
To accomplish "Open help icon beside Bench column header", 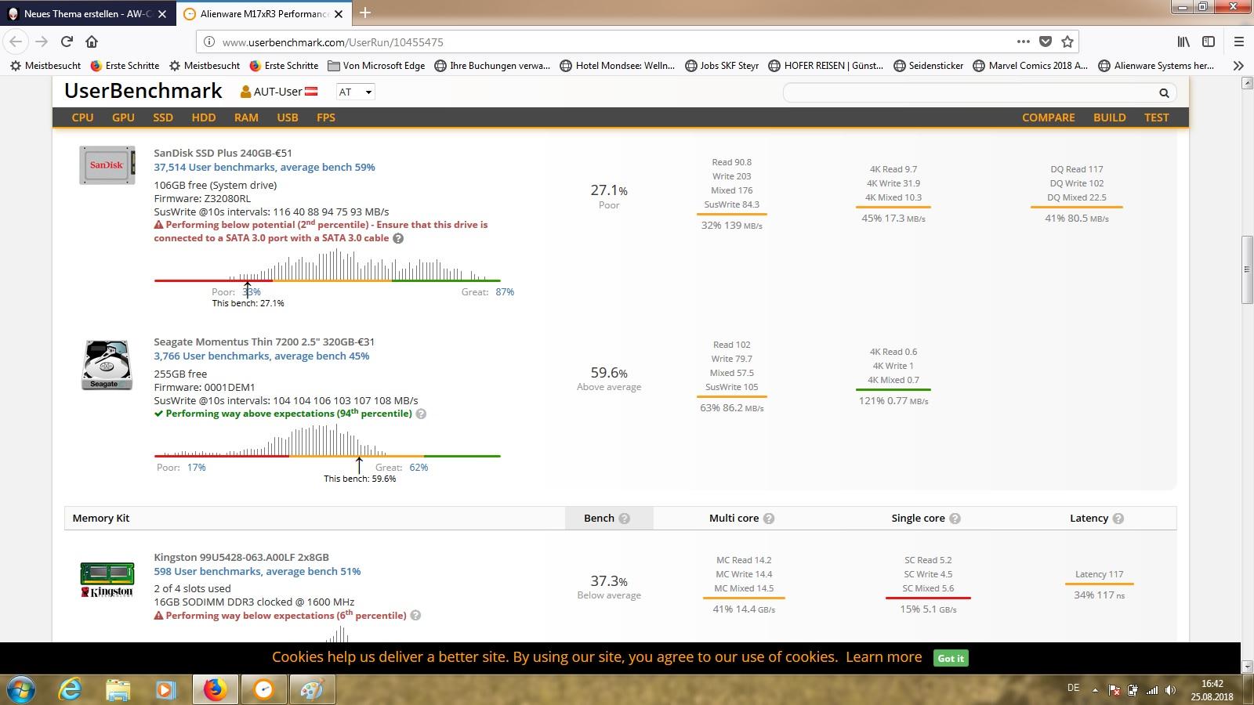I will (624, 519).
